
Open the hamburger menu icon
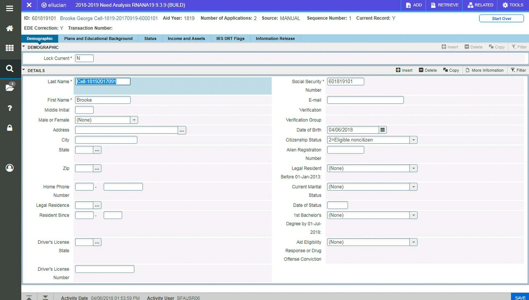[x=10, y=8]
